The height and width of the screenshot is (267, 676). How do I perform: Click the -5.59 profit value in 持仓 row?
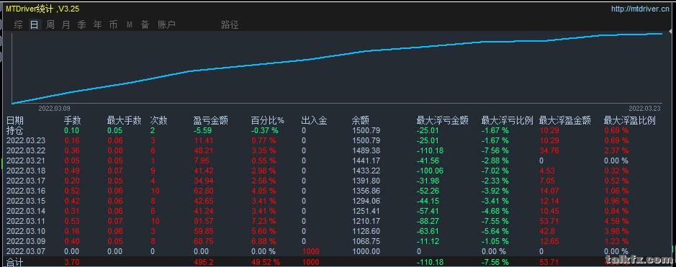(x=203, y=130)
